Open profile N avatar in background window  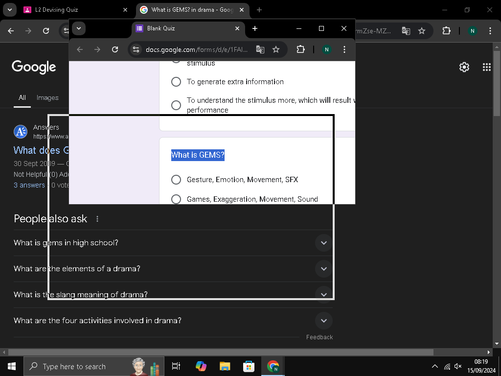tap(472, 31)
